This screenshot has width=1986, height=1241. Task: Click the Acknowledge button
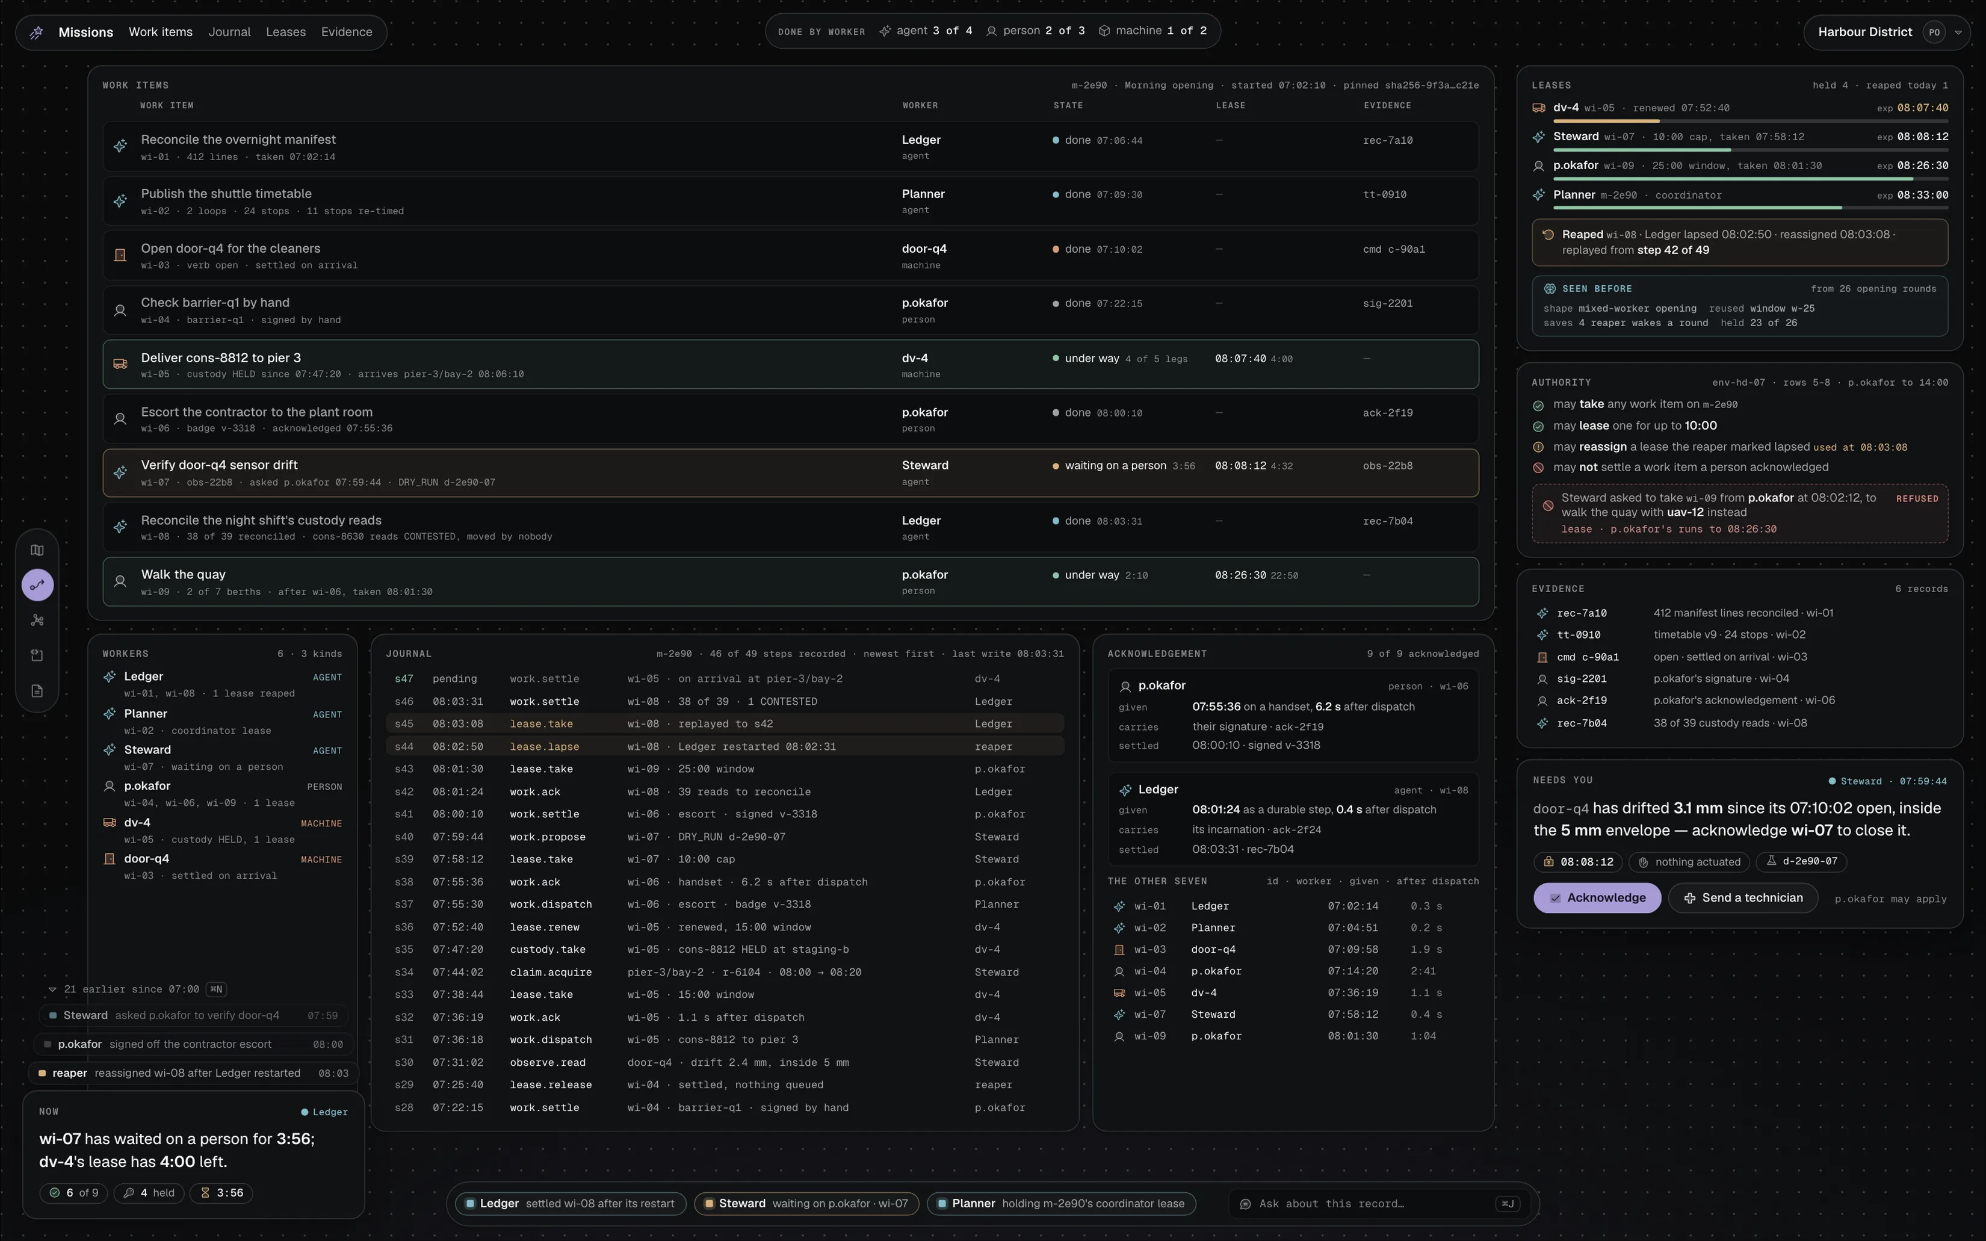(1597, 898)
